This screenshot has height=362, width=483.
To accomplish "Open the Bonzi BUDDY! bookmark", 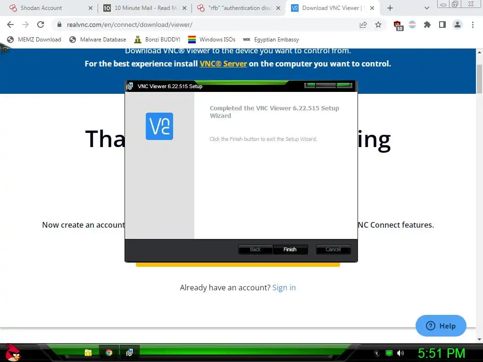I will [x=157, y=40].
